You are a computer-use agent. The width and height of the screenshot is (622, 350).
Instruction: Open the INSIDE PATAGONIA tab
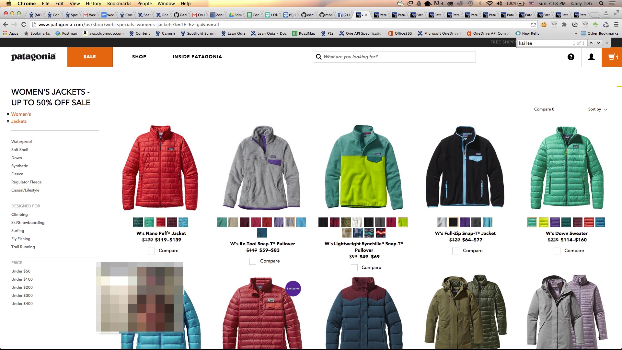click(x=197, y=57)
